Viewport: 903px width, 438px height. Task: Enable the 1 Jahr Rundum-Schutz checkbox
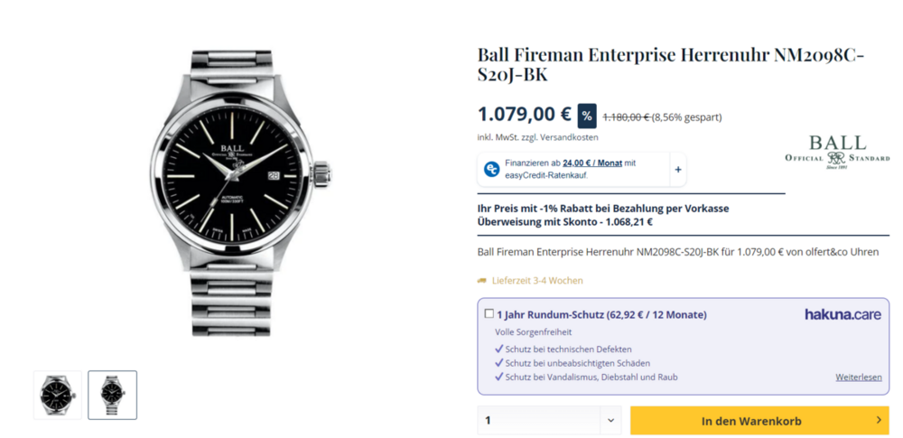[489, 314]
